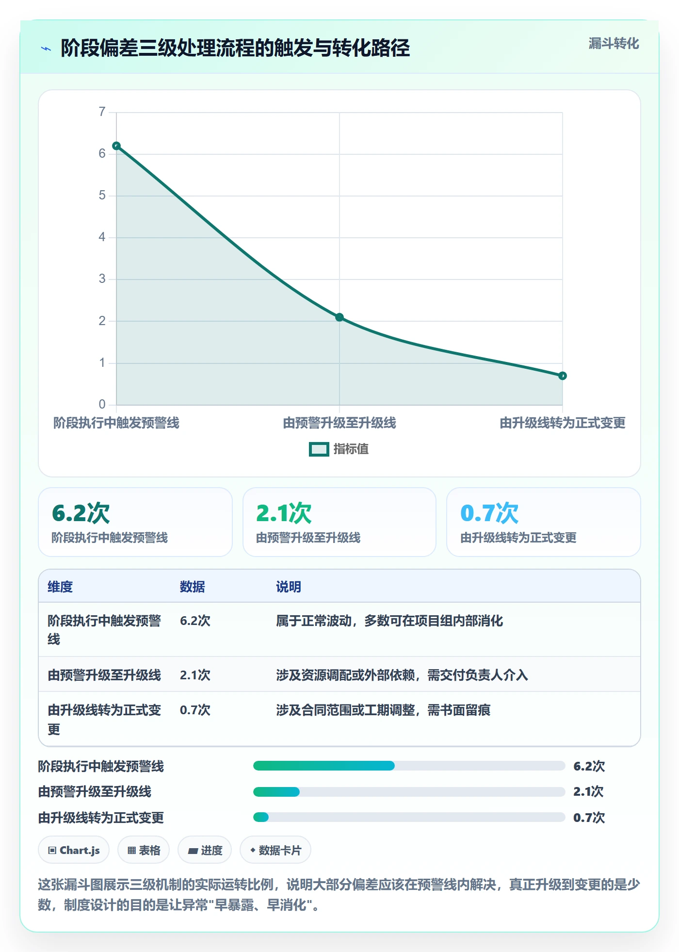The height and width of the screenshot is (952, 679).
Task: Select the 0.7次 data card
Action: coord(544,522)
